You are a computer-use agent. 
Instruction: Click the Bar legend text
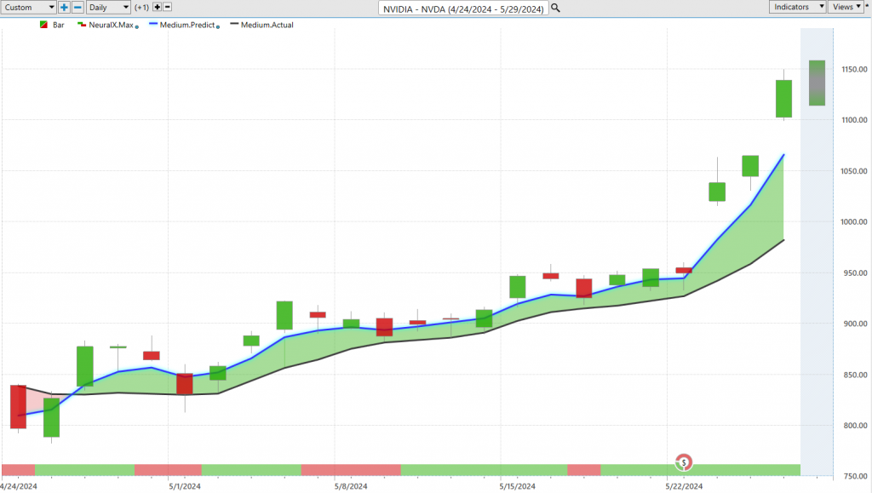coord(59,25)
